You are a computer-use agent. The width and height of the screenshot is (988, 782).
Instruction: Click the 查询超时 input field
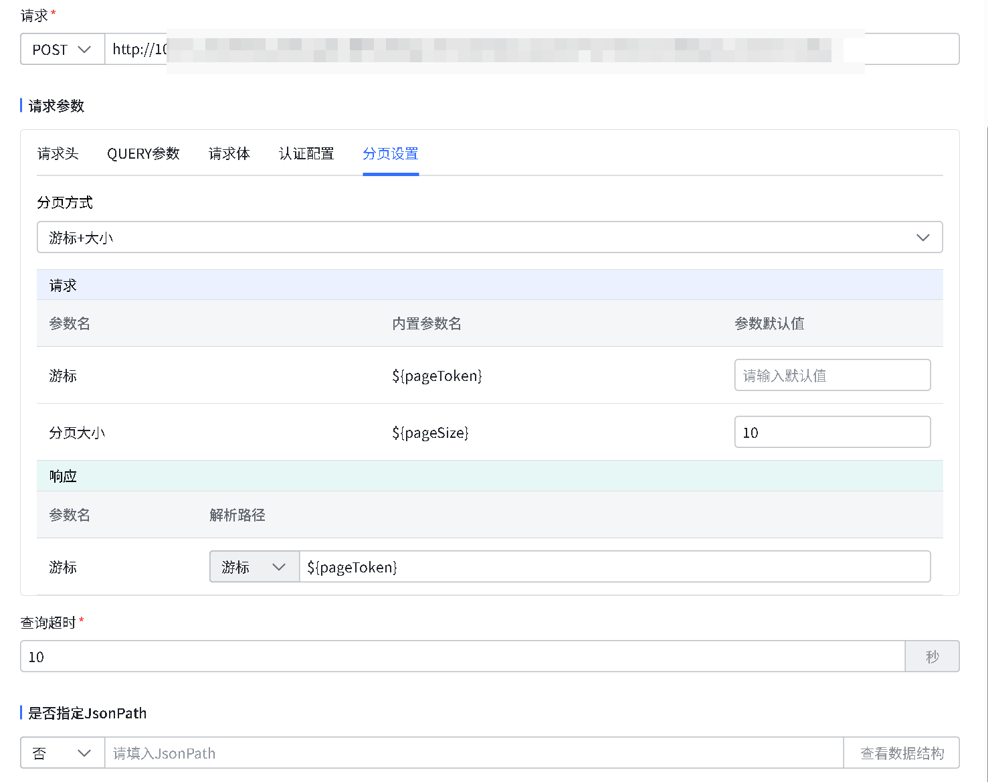[x=462, y=657]
